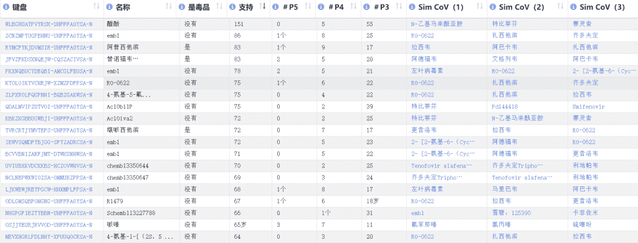Open Umifenovir similarity link
Image resolution: width=638 pixels, height=243 pixels.
pos(589,107)
